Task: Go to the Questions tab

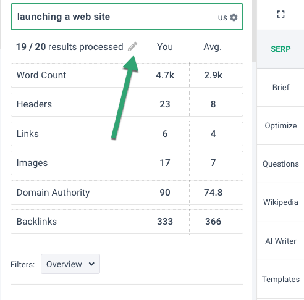Action: 281,164
